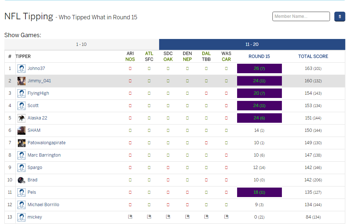346x224 pixels.
Task: Open FlyingHigh's profile name link
Action: (38, 93)
